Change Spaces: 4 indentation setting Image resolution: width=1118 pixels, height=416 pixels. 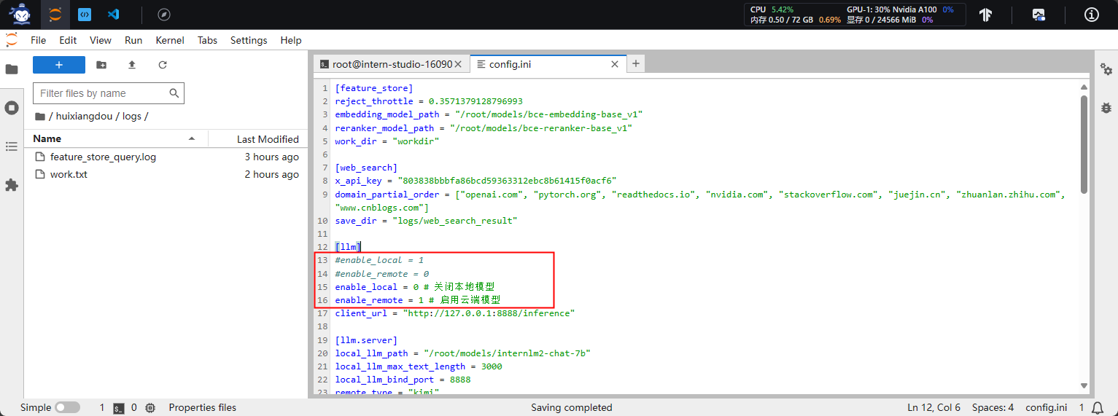point(993,407)
